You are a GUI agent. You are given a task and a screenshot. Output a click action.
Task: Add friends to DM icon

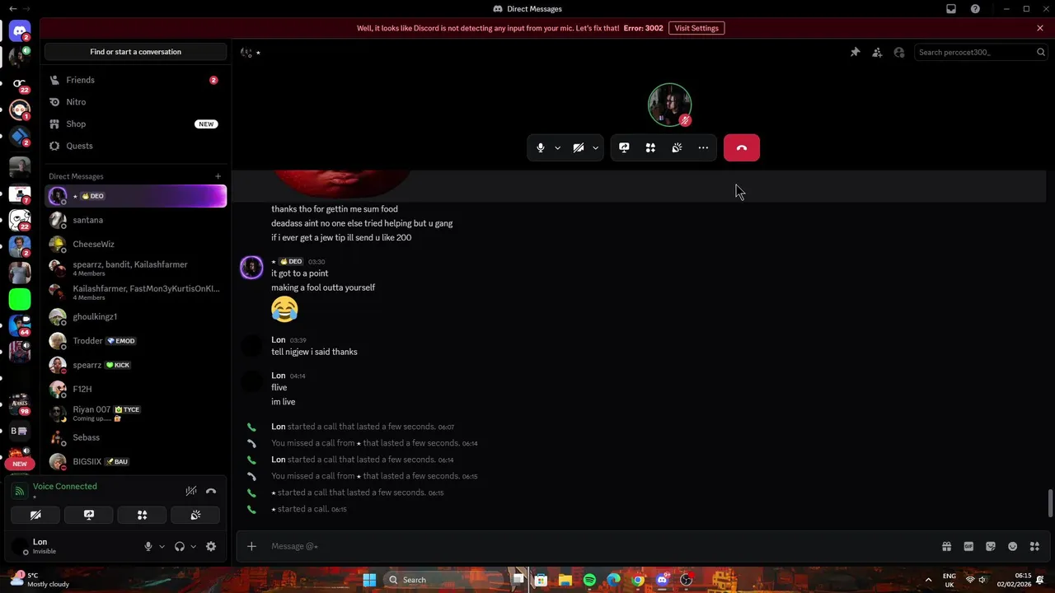click(877, 52)
